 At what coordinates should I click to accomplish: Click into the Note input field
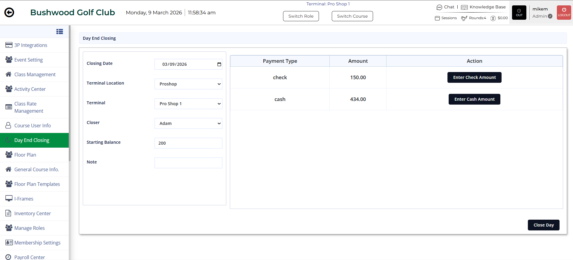pyautogui.click(x=188, y=163)
